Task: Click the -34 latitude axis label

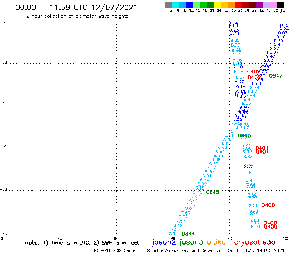Action: (x=4, y=104)
